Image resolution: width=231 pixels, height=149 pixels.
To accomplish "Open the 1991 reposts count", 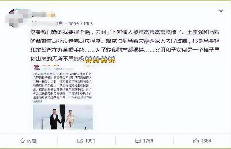I will [x=90, y=141].
